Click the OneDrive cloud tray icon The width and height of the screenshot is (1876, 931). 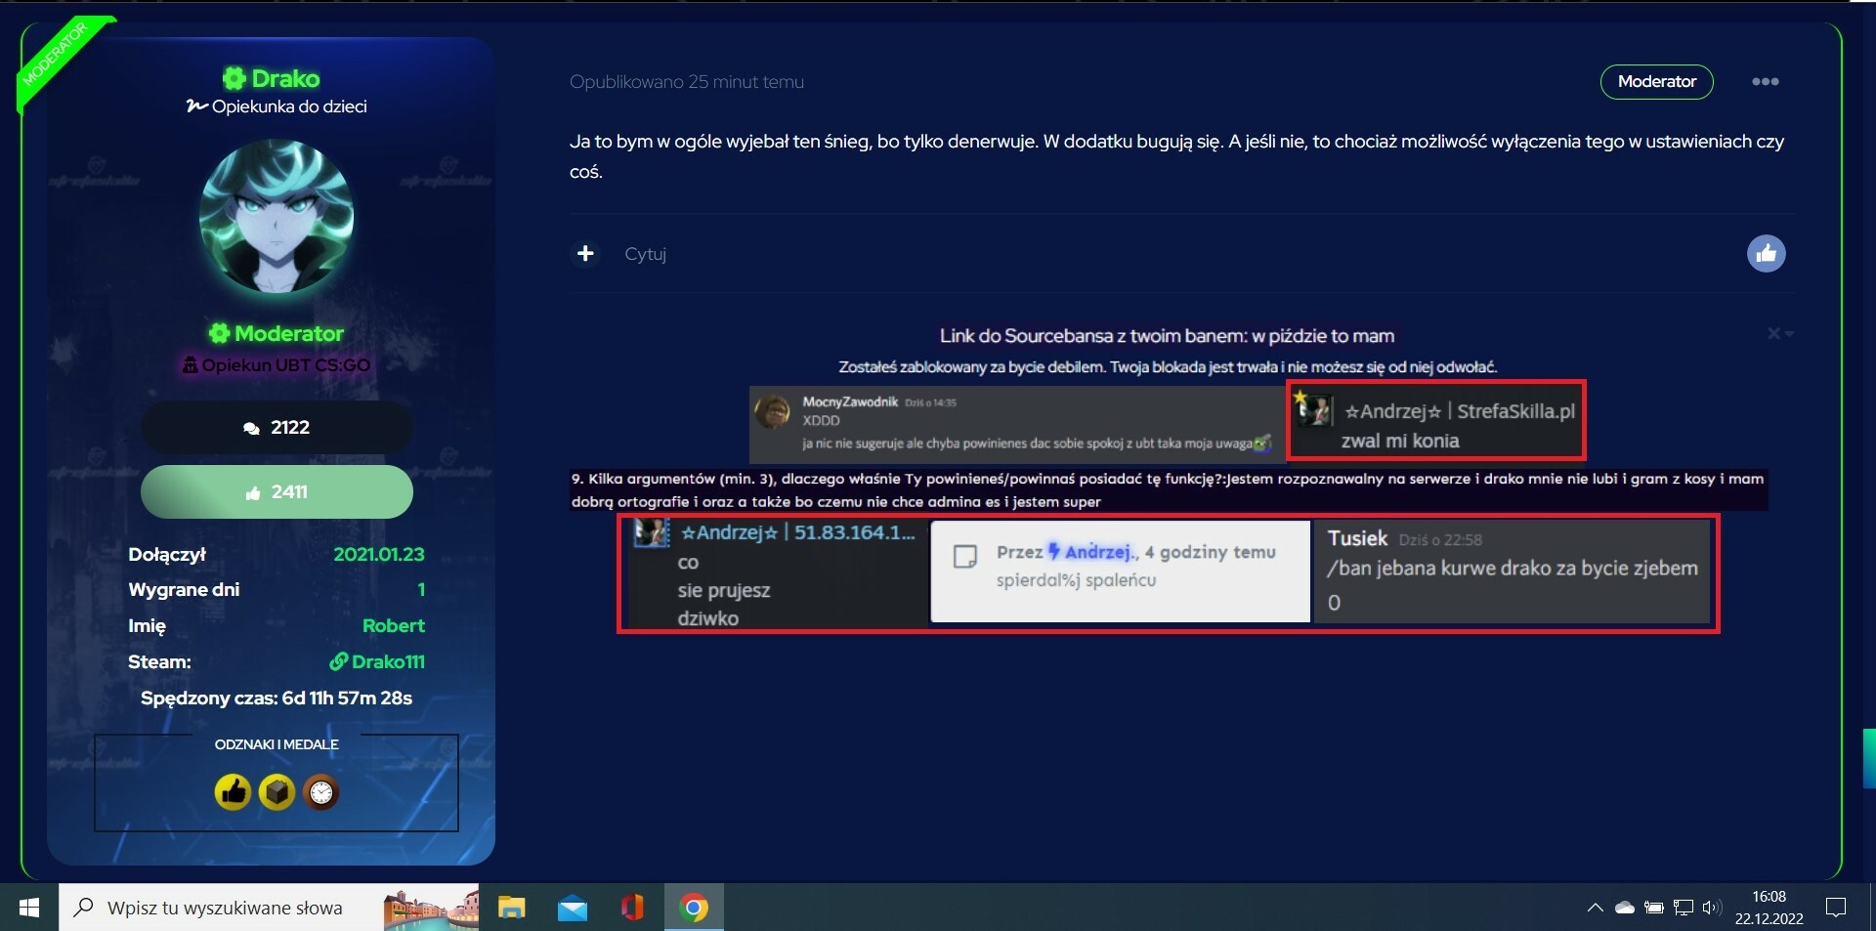[1625, 908]
